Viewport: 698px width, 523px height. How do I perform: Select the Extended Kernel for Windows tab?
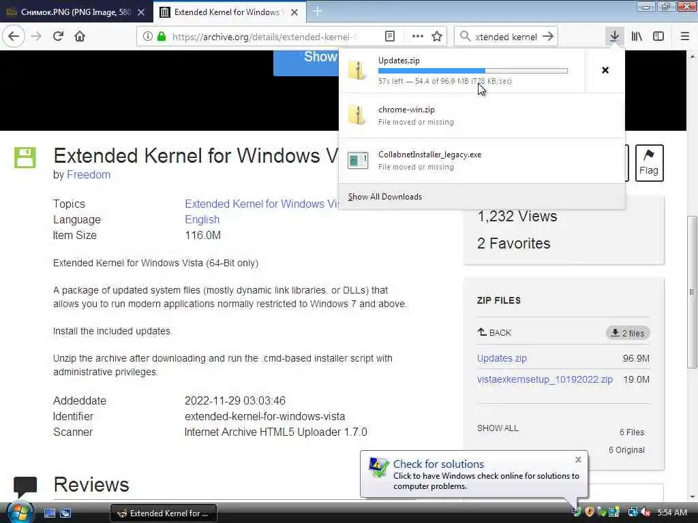229,12
